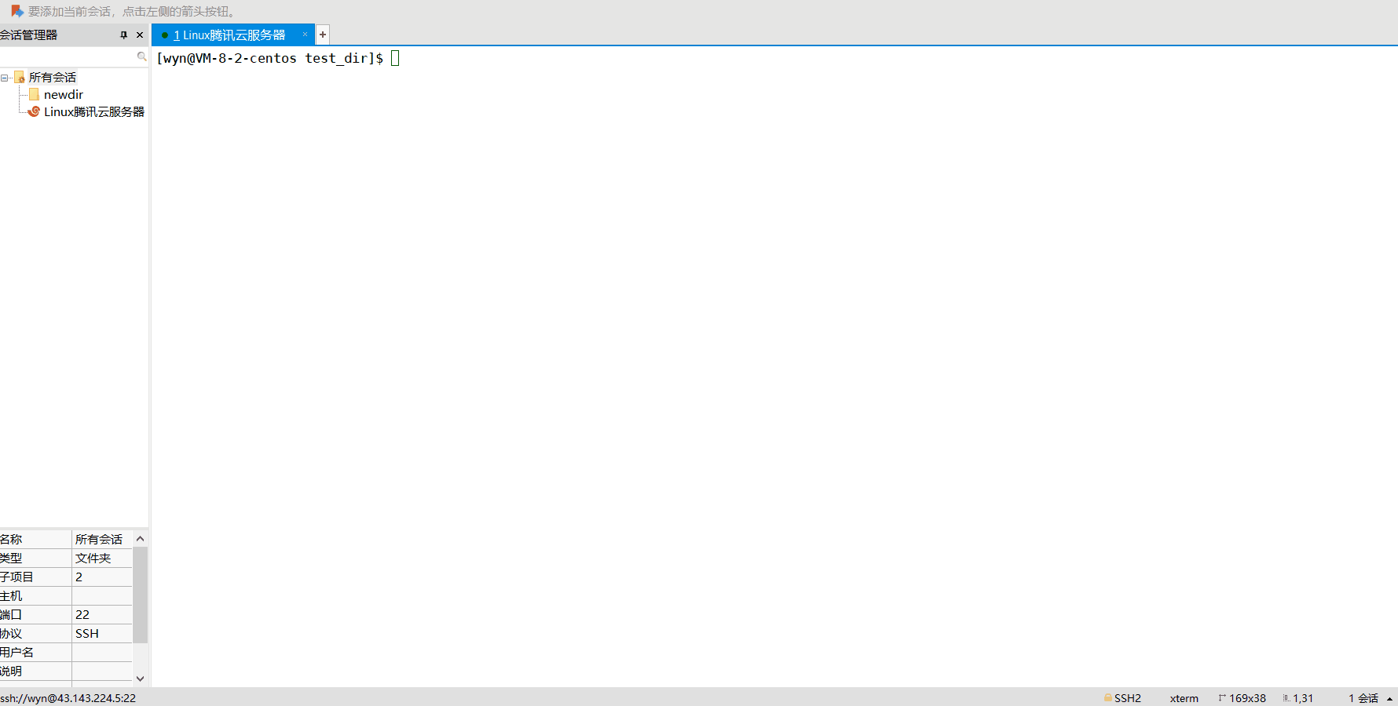
Task: Click the xterm terminal type in status bar
Action: click(1184, 698)
